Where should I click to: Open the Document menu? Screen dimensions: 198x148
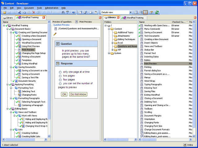29,8
